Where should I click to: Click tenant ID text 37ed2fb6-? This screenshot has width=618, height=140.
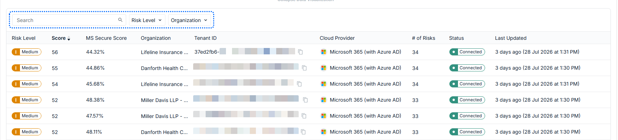[x=207, y=52]
